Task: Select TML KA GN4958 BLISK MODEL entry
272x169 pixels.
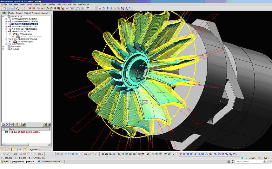Action: (24, 132)
